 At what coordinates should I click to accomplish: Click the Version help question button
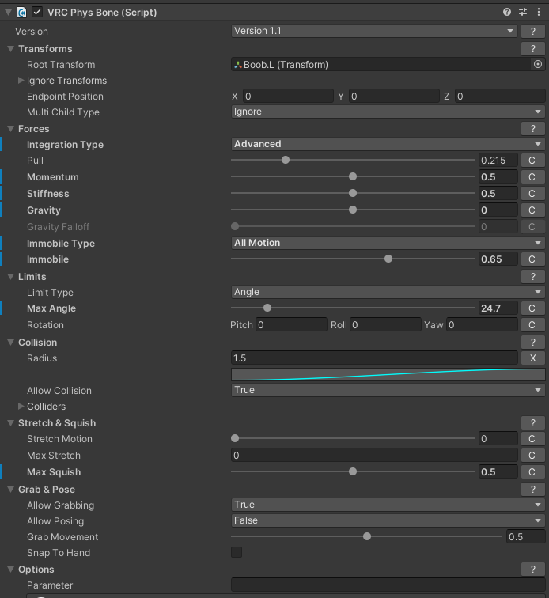click(x=532, y=32)
